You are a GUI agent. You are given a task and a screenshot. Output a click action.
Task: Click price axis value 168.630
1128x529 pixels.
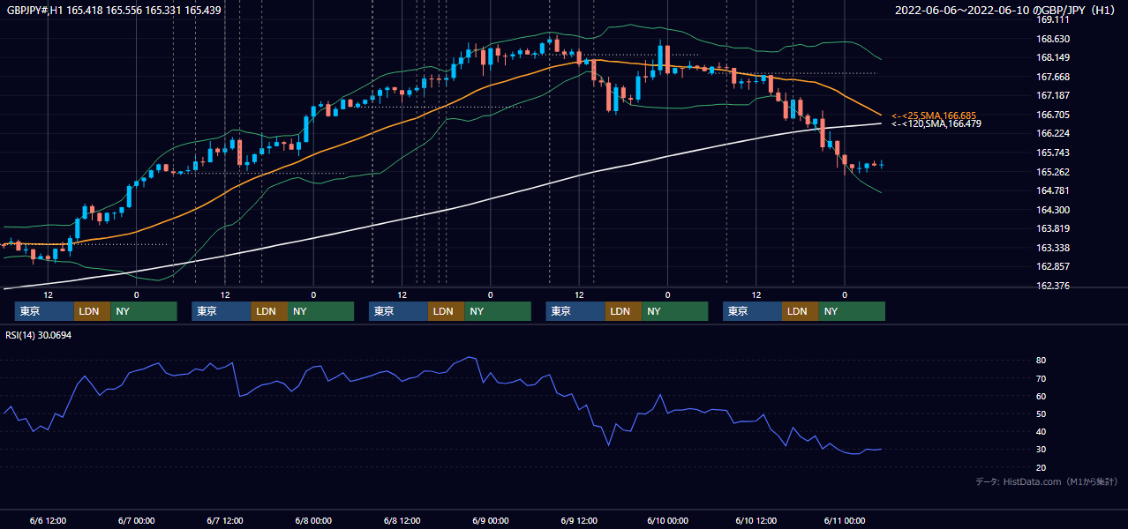(1053, 39)
